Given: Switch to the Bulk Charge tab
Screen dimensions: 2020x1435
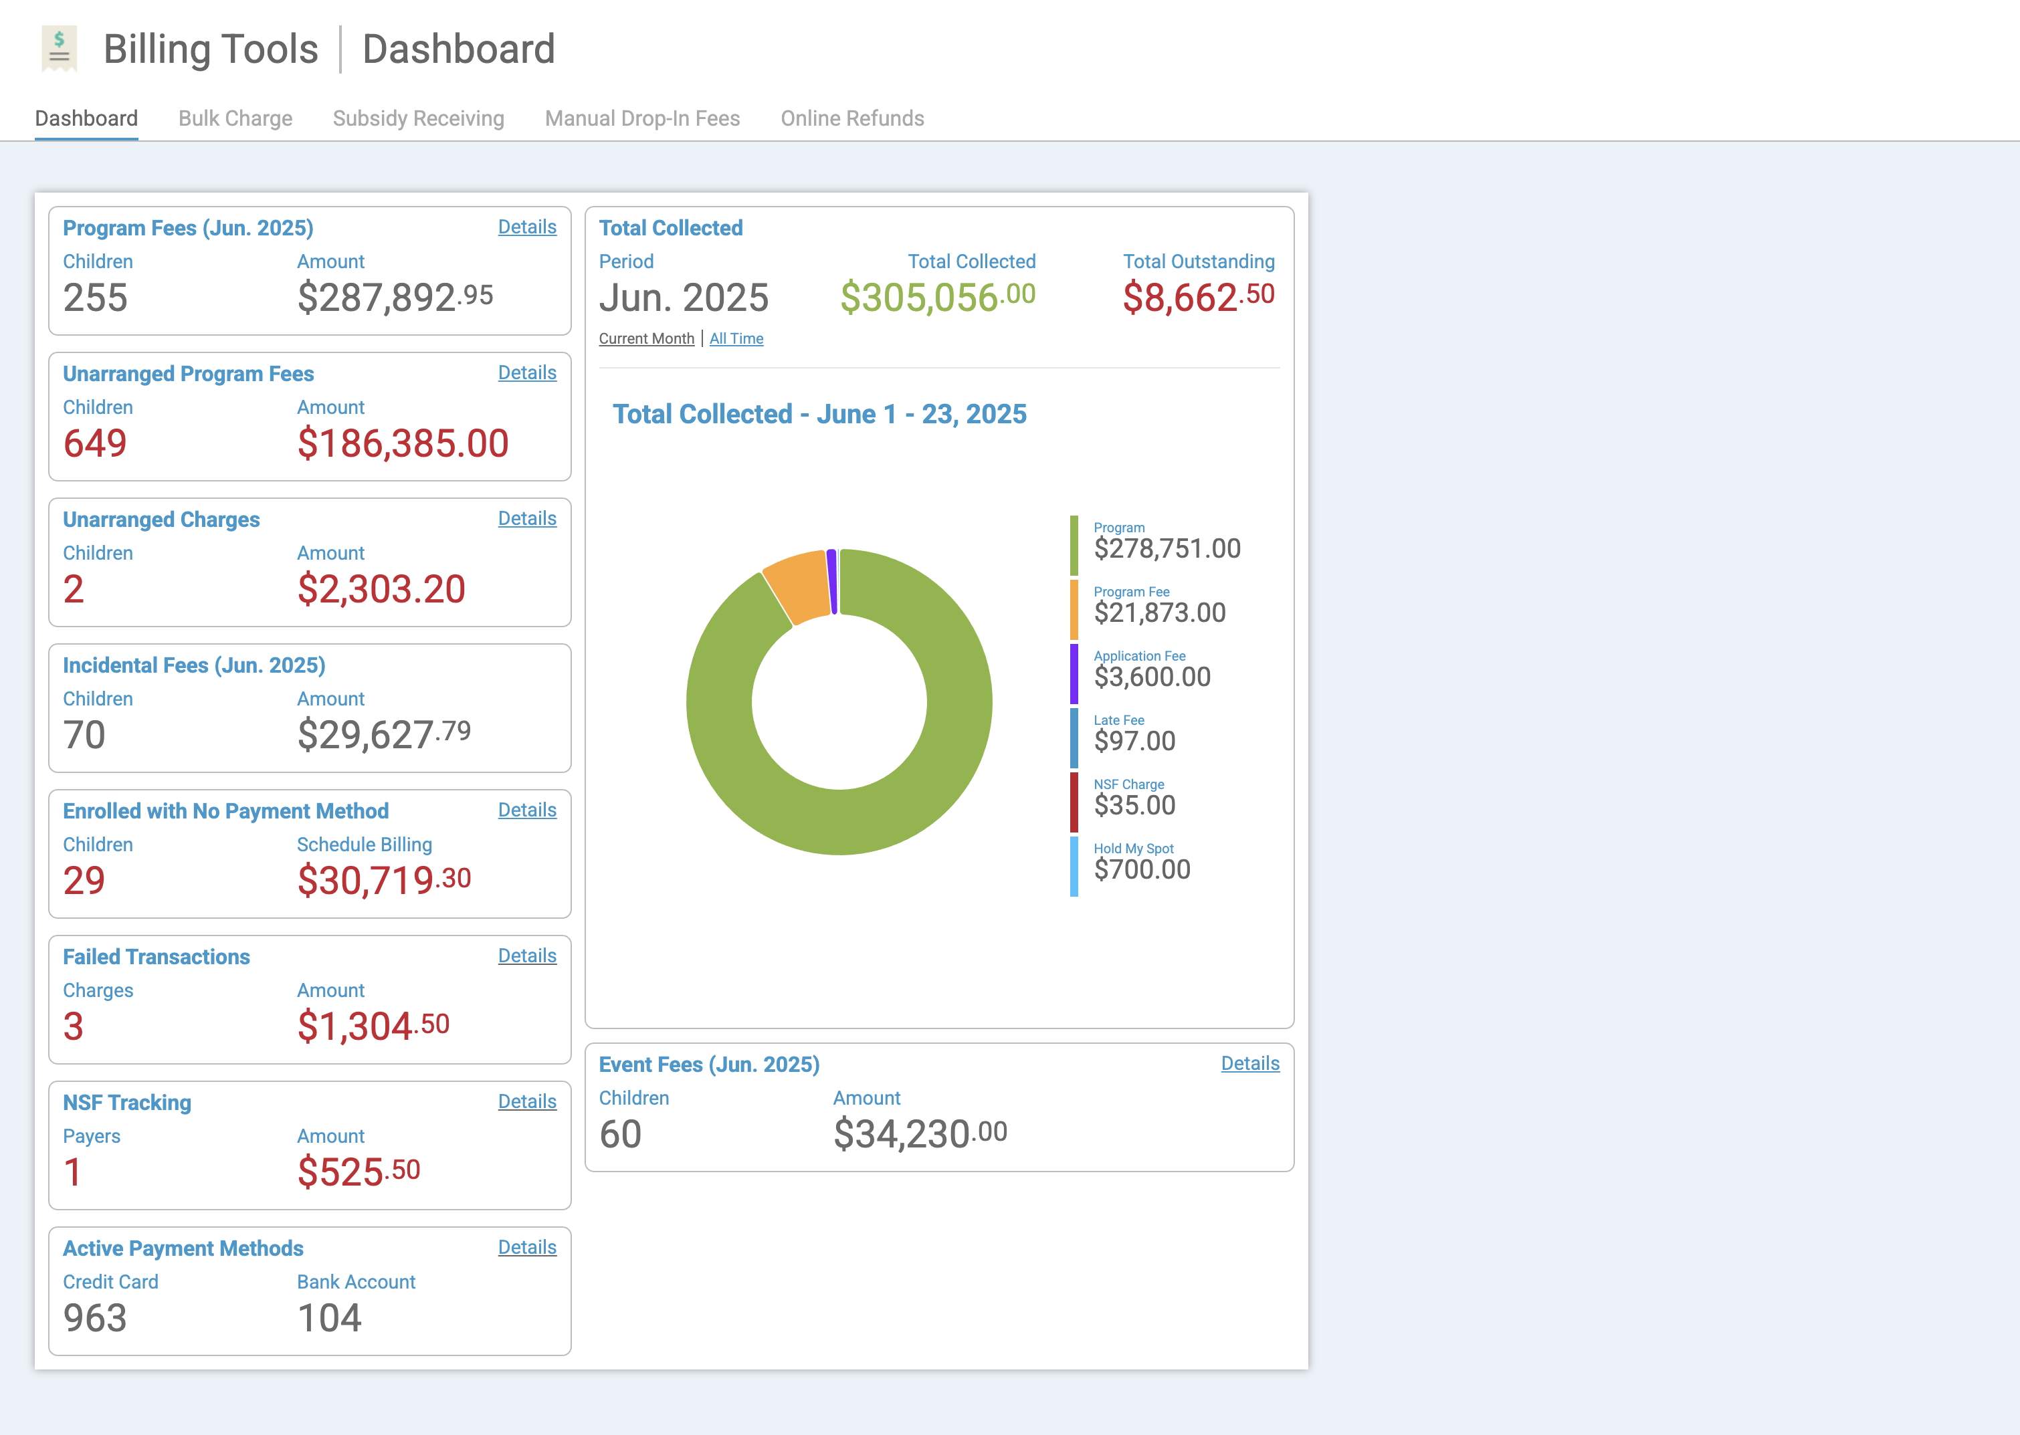Looking at the screenshot, I should coord(235,118).
